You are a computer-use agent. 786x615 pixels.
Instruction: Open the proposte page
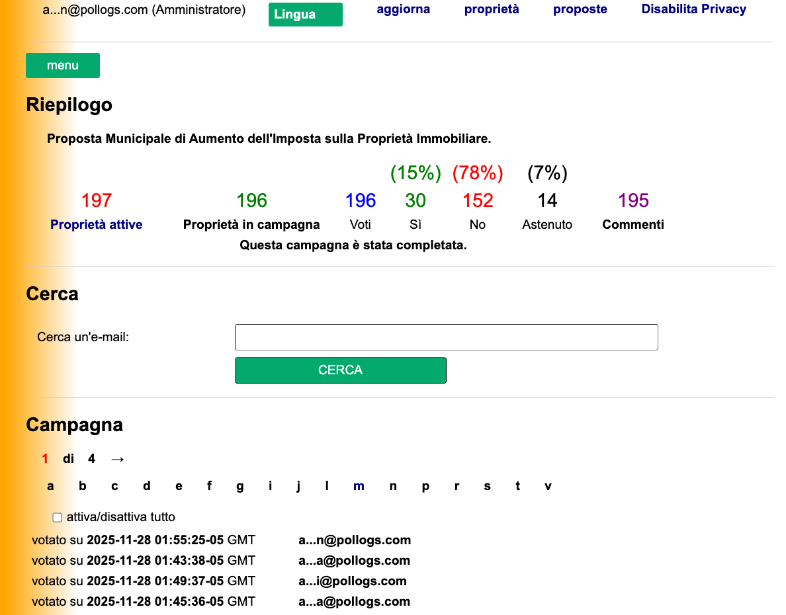580,9
